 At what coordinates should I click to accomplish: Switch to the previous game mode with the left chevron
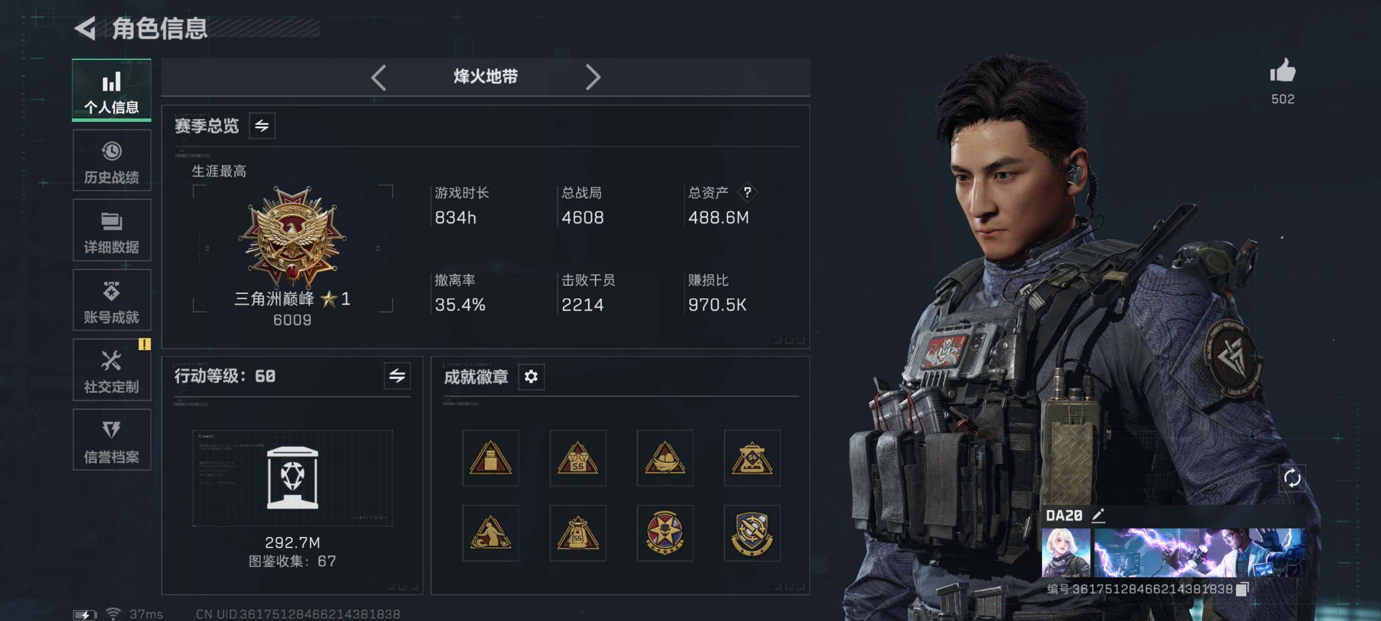tap(378, 77)
